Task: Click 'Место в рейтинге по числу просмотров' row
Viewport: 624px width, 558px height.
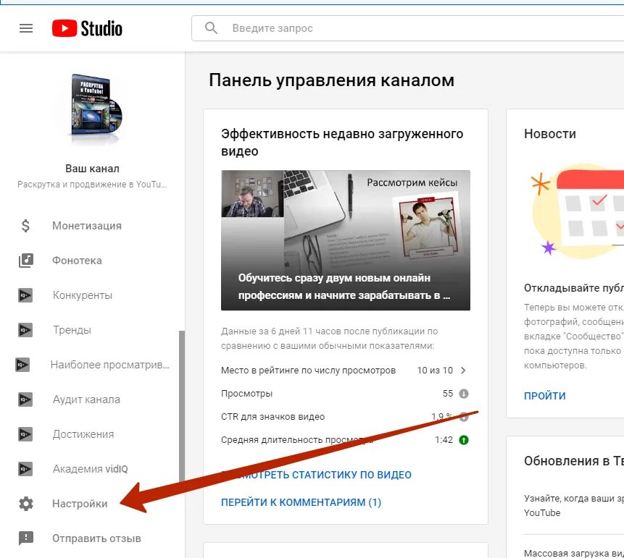Action: pyautogui.click(x=345, y=371)
